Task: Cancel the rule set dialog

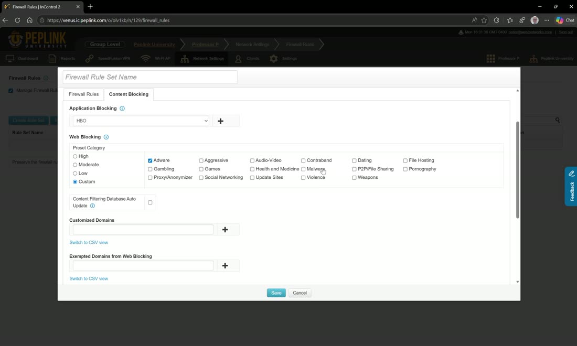Action: 300,293
